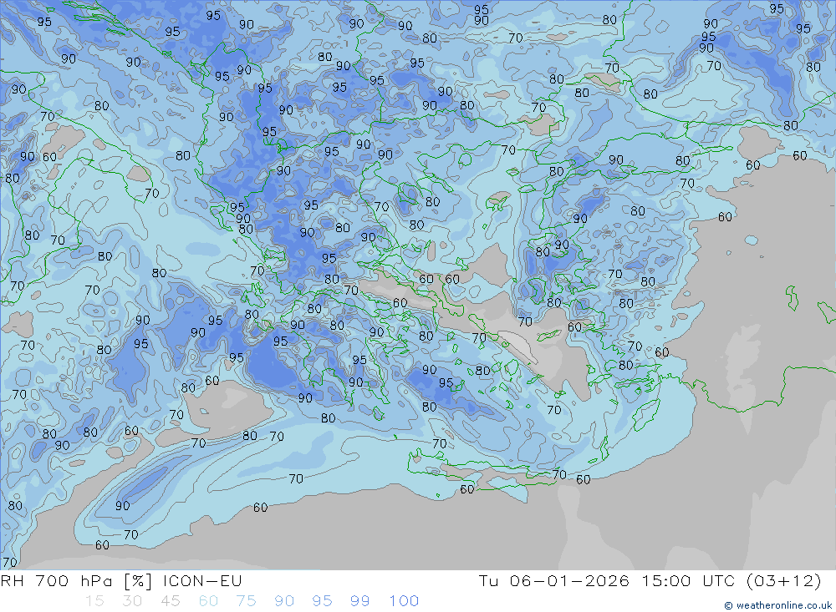The height and width of the screenshot is (612, 836).
Task: Click legend value 45
Action: click(x=170, y=601)
